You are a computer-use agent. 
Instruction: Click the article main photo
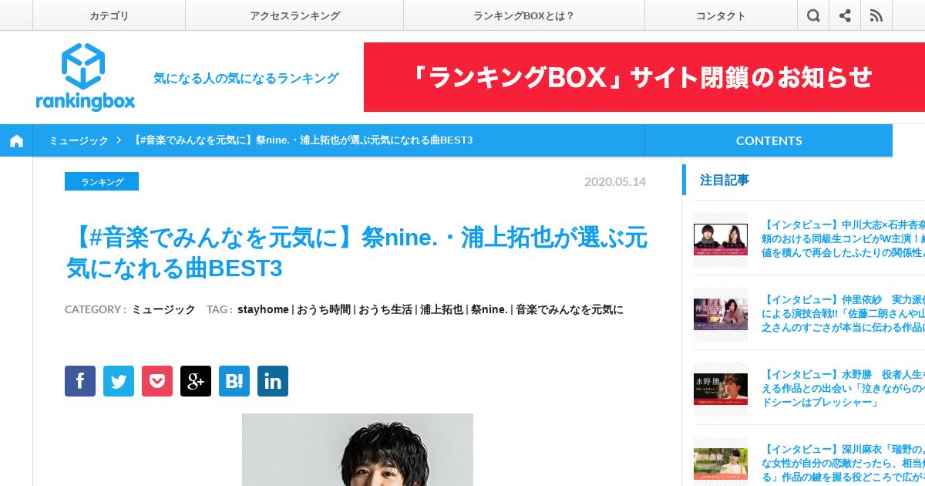[x=358, y=450]
